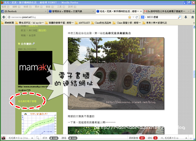Open the 即時新聞 bookmark feed
196x141 pixels.
pos(7,23)
